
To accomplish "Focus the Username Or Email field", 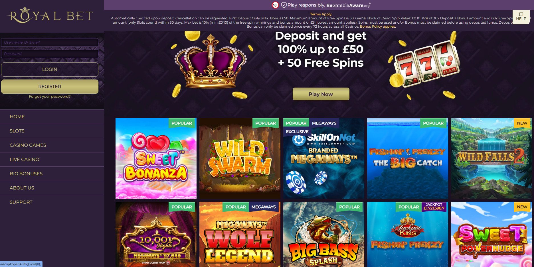I will point(50,42).
